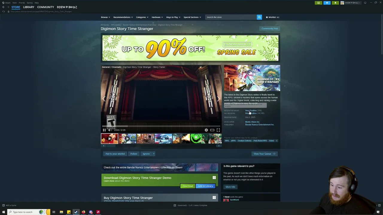Viewport: 383px width, 215px height.
Task: Click Add to your wishlist
Action: (115, 154)
